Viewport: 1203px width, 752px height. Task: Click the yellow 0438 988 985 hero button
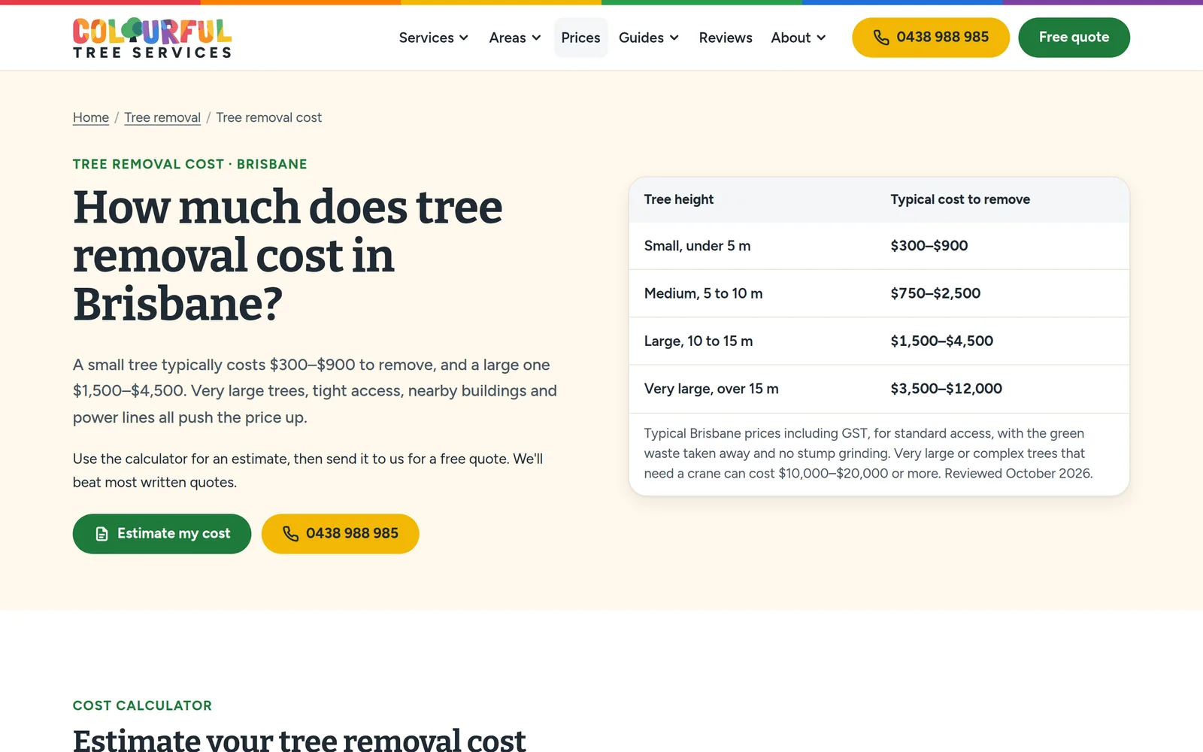340,534
